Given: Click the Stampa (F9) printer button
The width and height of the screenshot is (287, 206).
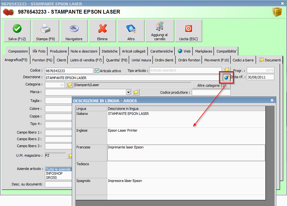Looking at the screenshot, I should point(46,31).
